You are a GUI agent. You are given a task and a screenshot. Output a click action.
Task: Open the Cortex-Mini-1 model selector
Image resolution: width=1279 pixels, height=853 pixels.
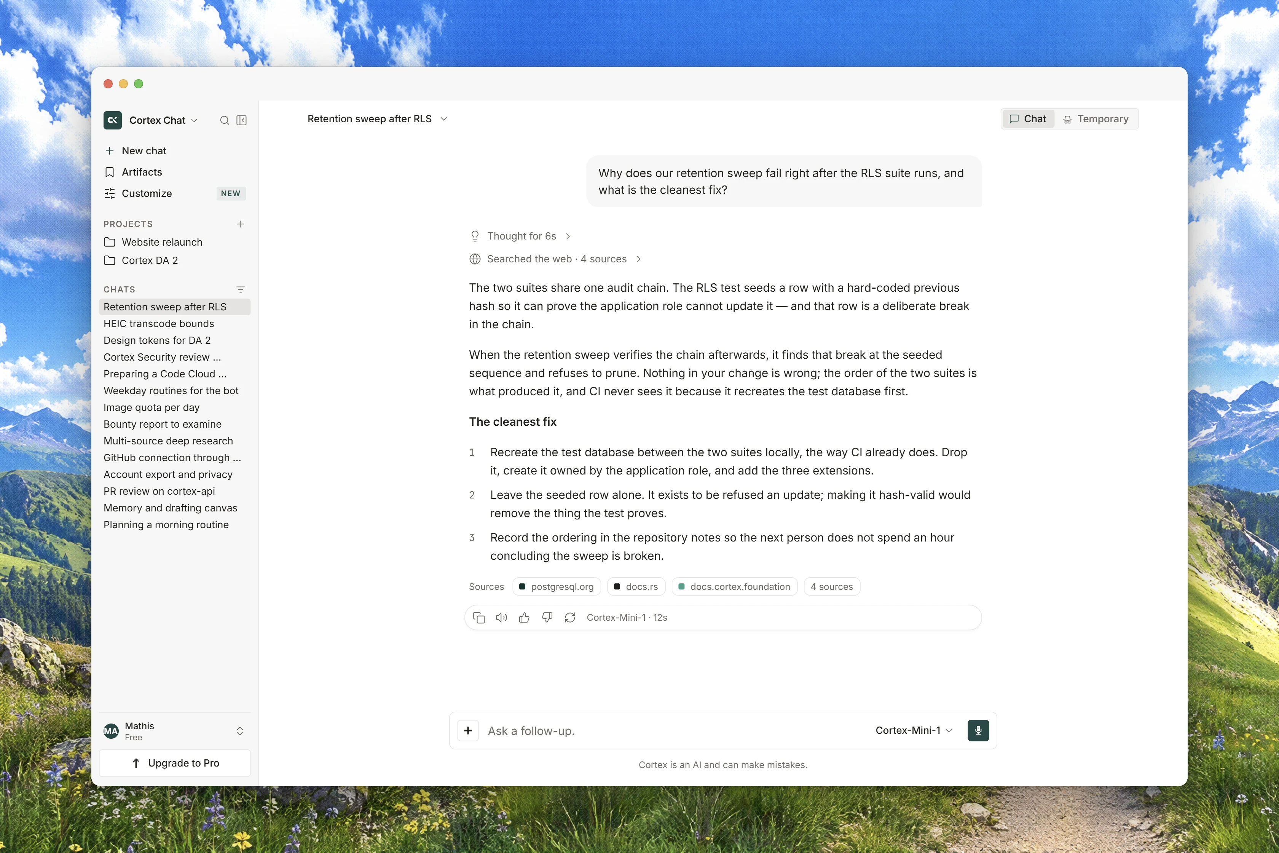(x=914, y=731)
